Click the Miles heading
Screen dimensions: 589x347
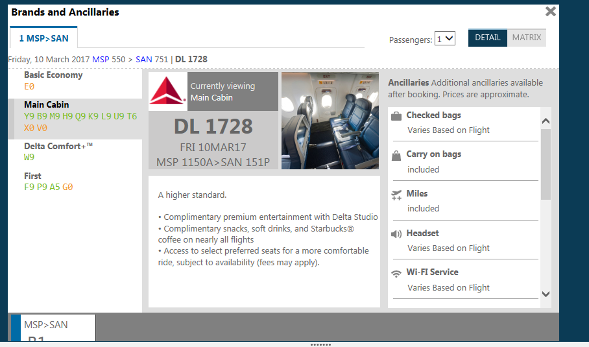(x=417, y=193)
